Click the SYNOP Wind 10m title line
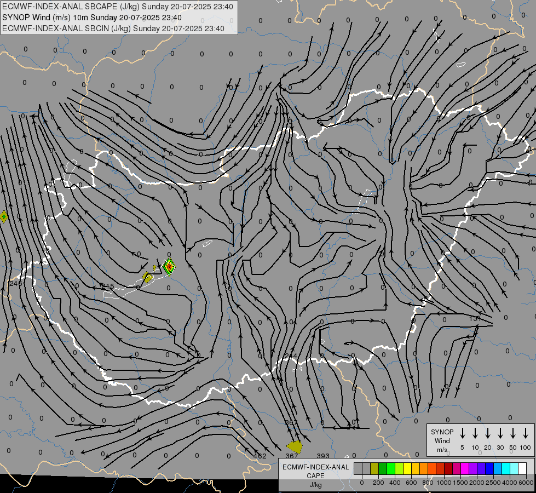 [91, 18]
